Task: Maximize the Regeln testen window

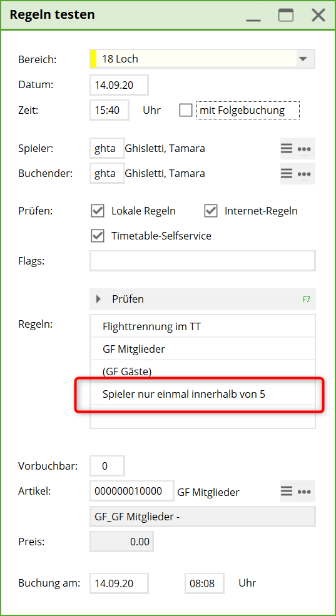Action: (x=286, y=15)
